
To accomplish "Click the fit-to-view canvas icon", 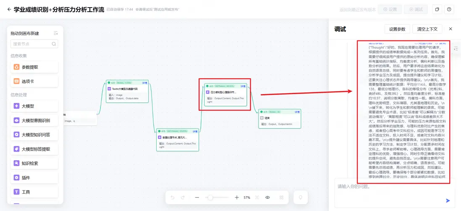I will [x=257, y=198].
